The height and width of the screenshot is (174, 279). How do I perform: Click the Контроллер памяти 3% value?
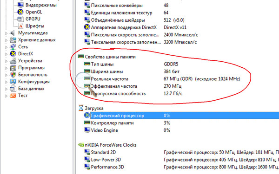tap(167, 123)
